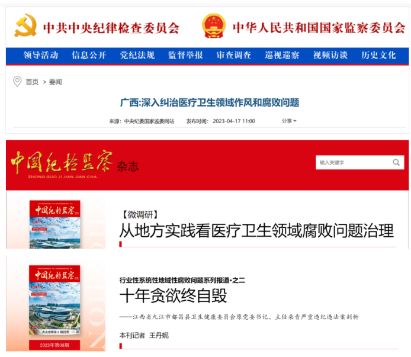
Task: Click the 中国纪检监察 magazine logo
Action: click(x=62, y=164)
